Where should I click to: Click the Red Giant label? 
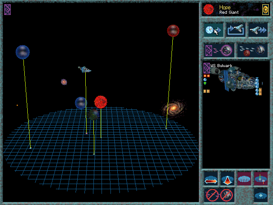pos(229,12)
